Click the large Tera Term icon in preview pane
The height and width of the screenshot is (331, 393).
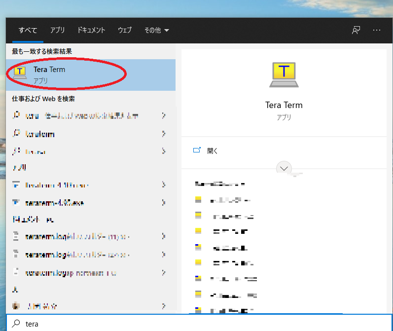[x=284, y=74]
